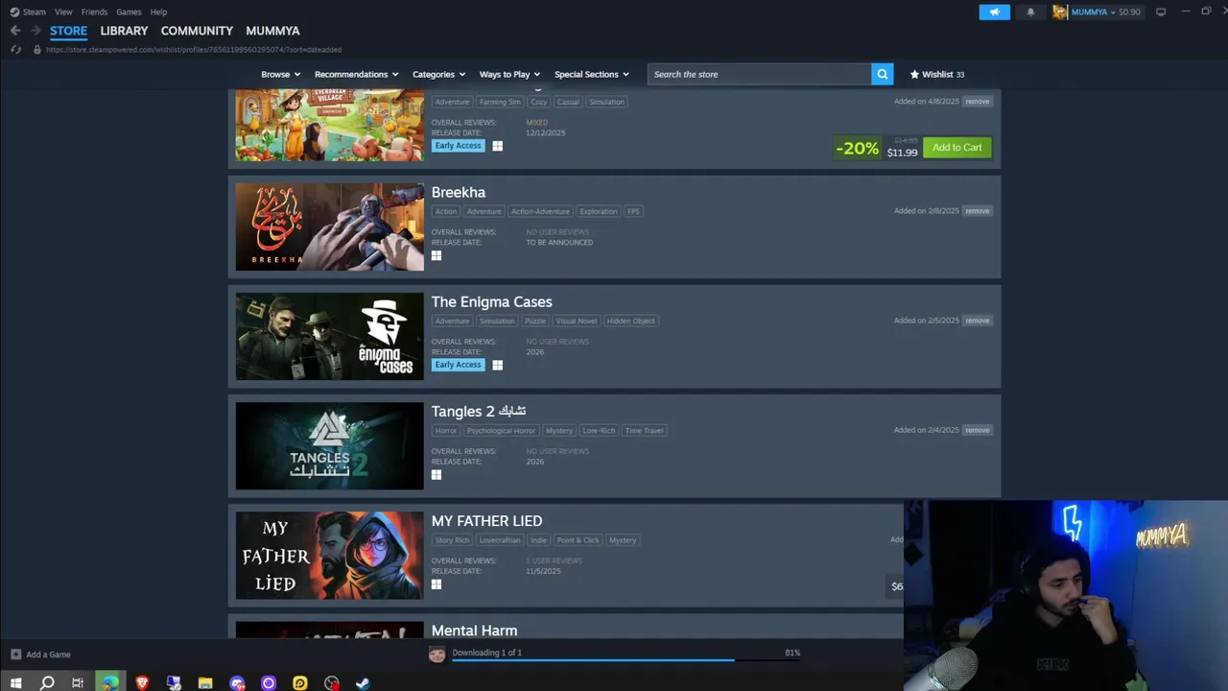Screen dimensions: 1228x691
Task: Expand the Browse dropdown
Action: tap(280, 74)
